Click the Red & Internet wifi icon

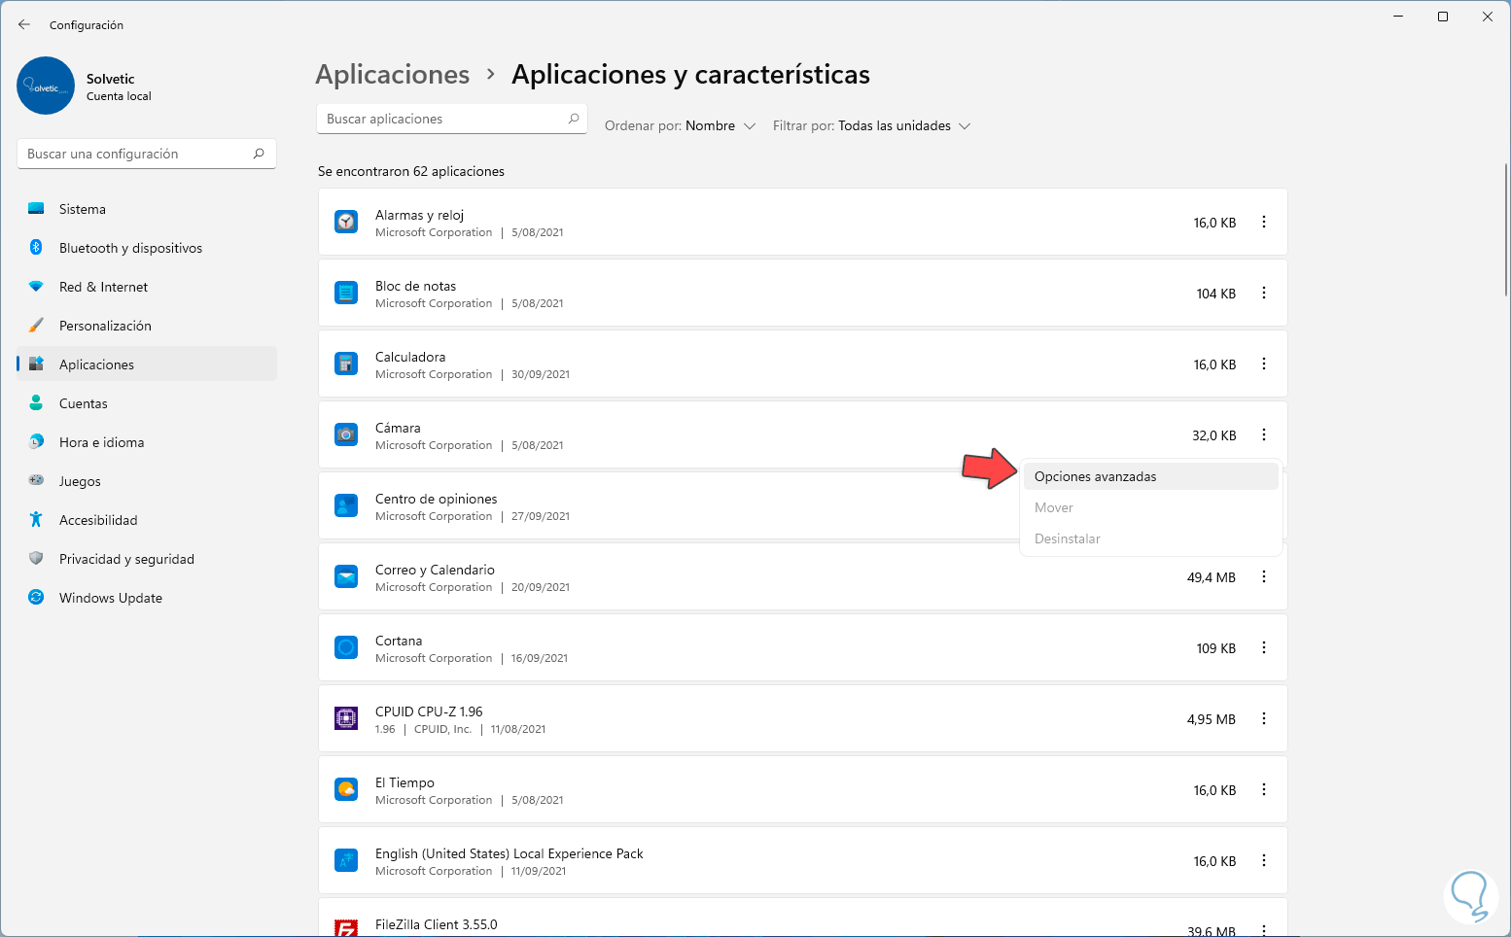coord(36,287)
